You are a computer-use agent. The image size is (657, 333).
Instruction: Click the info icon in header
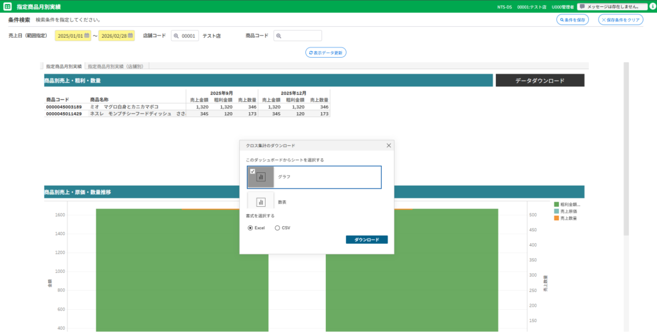652,6
